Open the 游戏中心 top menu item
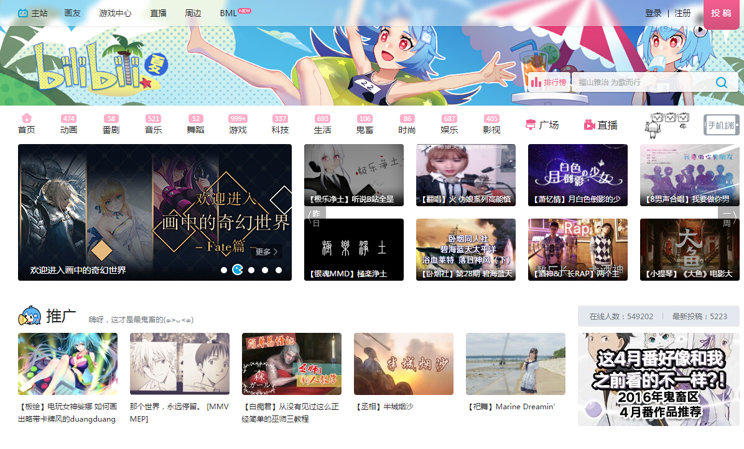 pos(115,13)
